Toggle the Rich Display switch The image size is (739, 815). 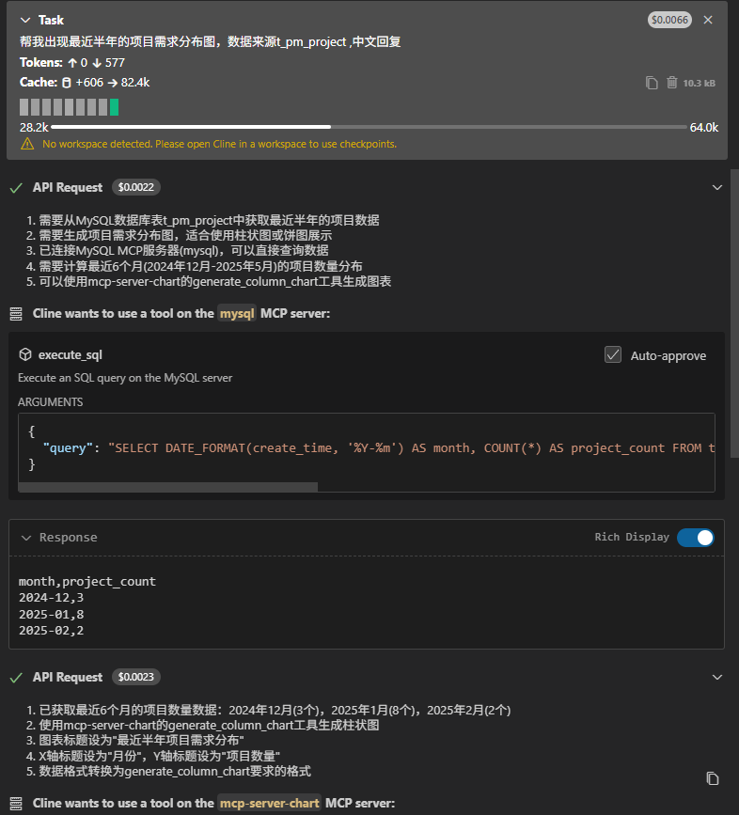[x=695, y=538]
